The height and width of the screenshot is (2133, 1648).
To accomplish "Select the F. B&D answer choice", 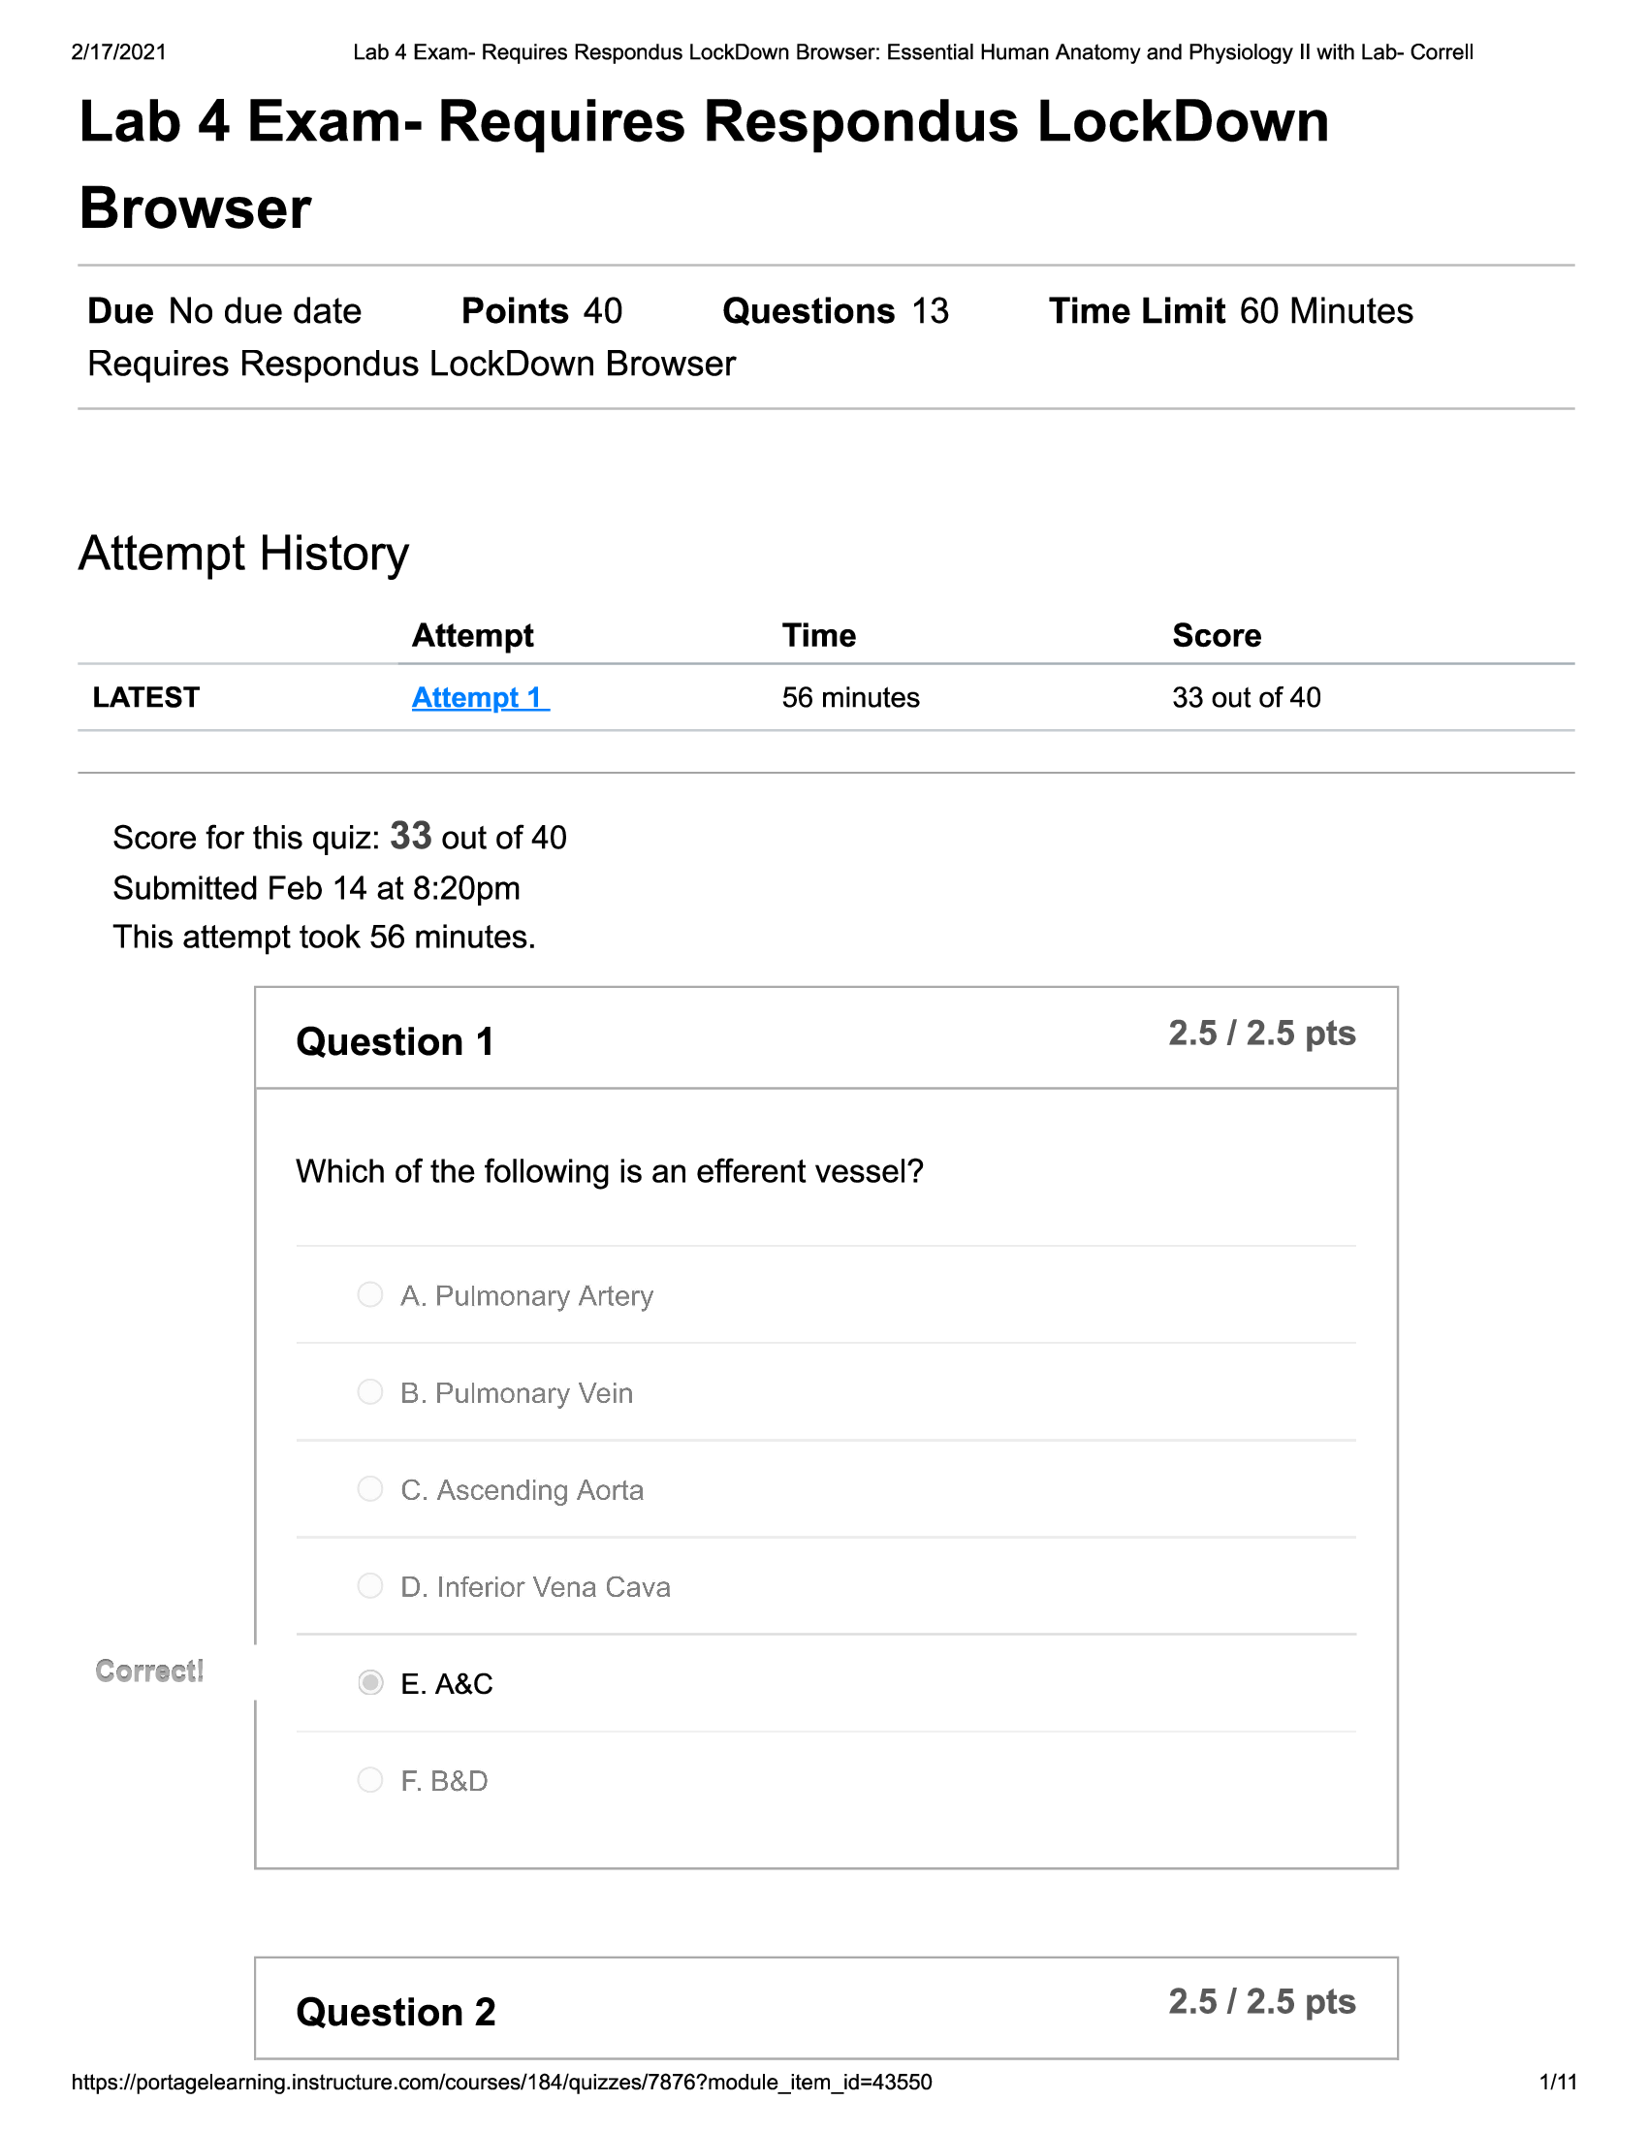I will [x=370, y=1780].
